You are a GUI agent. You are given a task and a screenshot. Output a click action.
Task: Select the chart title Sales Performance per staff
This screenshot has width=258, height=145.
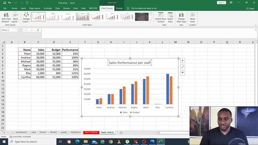coord(130,63)
